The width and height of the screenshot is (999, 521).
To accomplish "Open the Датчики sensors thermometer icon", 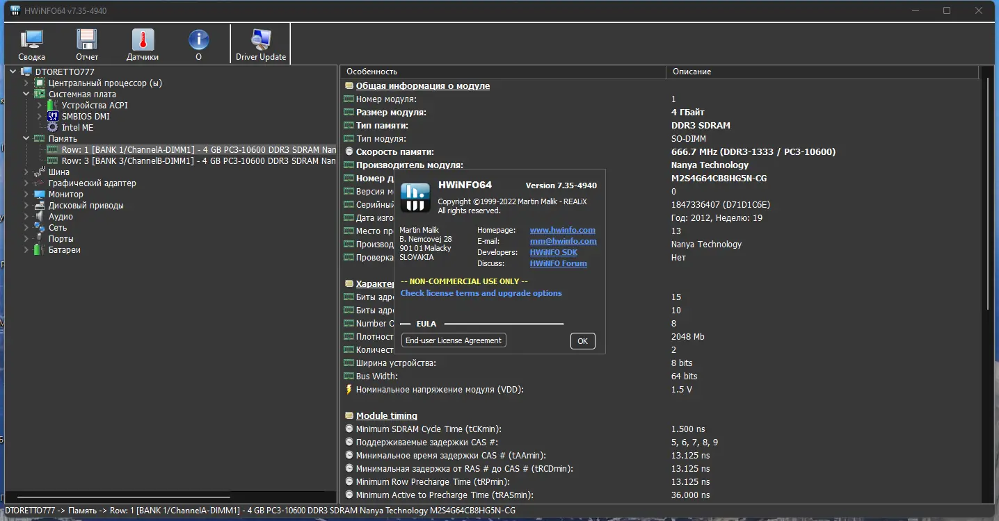I will click(143, 45).
